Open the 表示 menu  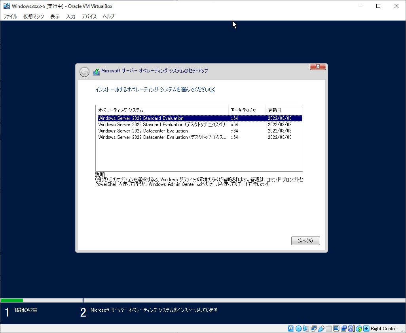click(55, 16)
